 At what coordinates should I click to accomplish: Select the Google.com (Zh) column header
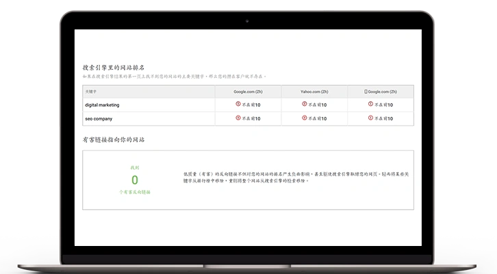(x=248, y=91)
